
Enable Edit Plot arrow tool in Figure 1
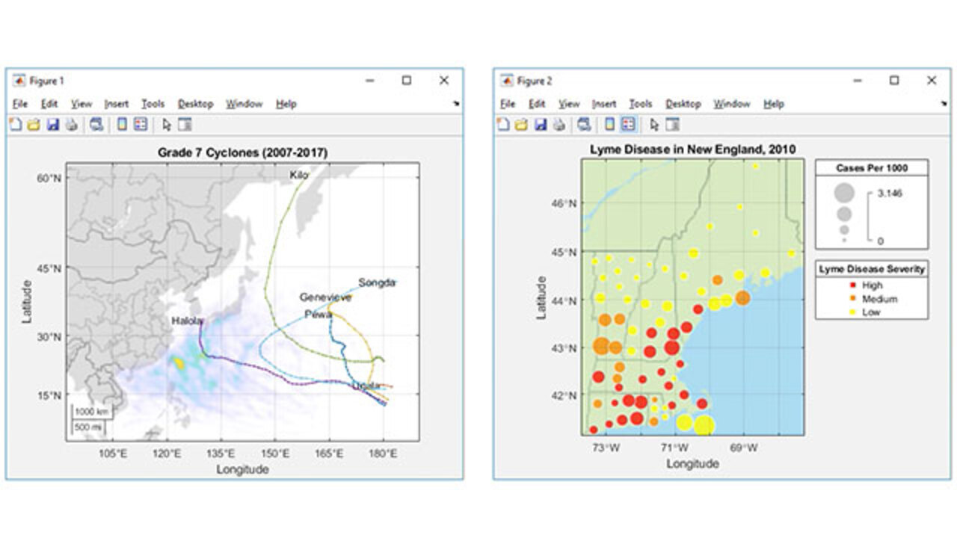tap(167, 125)
